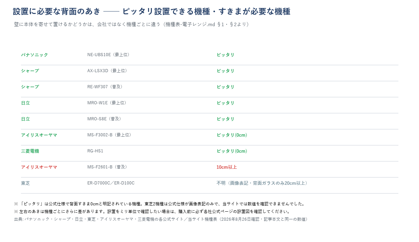Viewport: 419px width, 242px height.
Task: Click model 'NE-UBS10E（最上位）'
Action: pyautogui.click(x=109, y=55)
